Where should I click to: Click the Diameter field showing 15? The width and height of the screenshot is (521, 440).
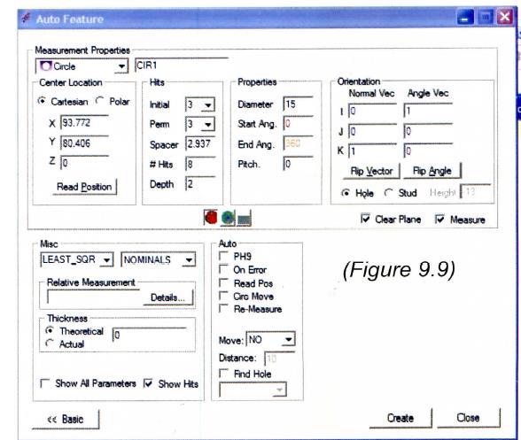[298, 104]
